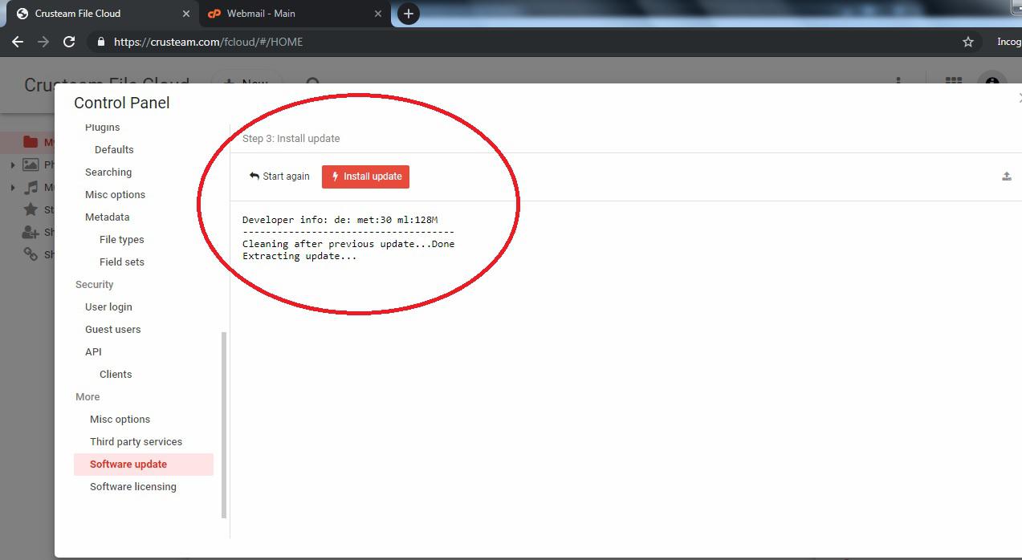Viewport: 1022px width, 560px height.
Task: Click the red folder icon in background sidebar
Action: 31,142
